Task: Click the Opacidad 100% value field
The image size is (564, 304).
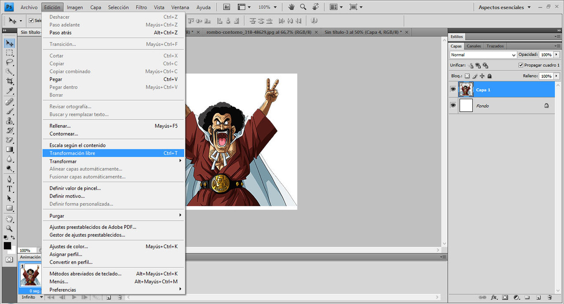Action: 546,55
